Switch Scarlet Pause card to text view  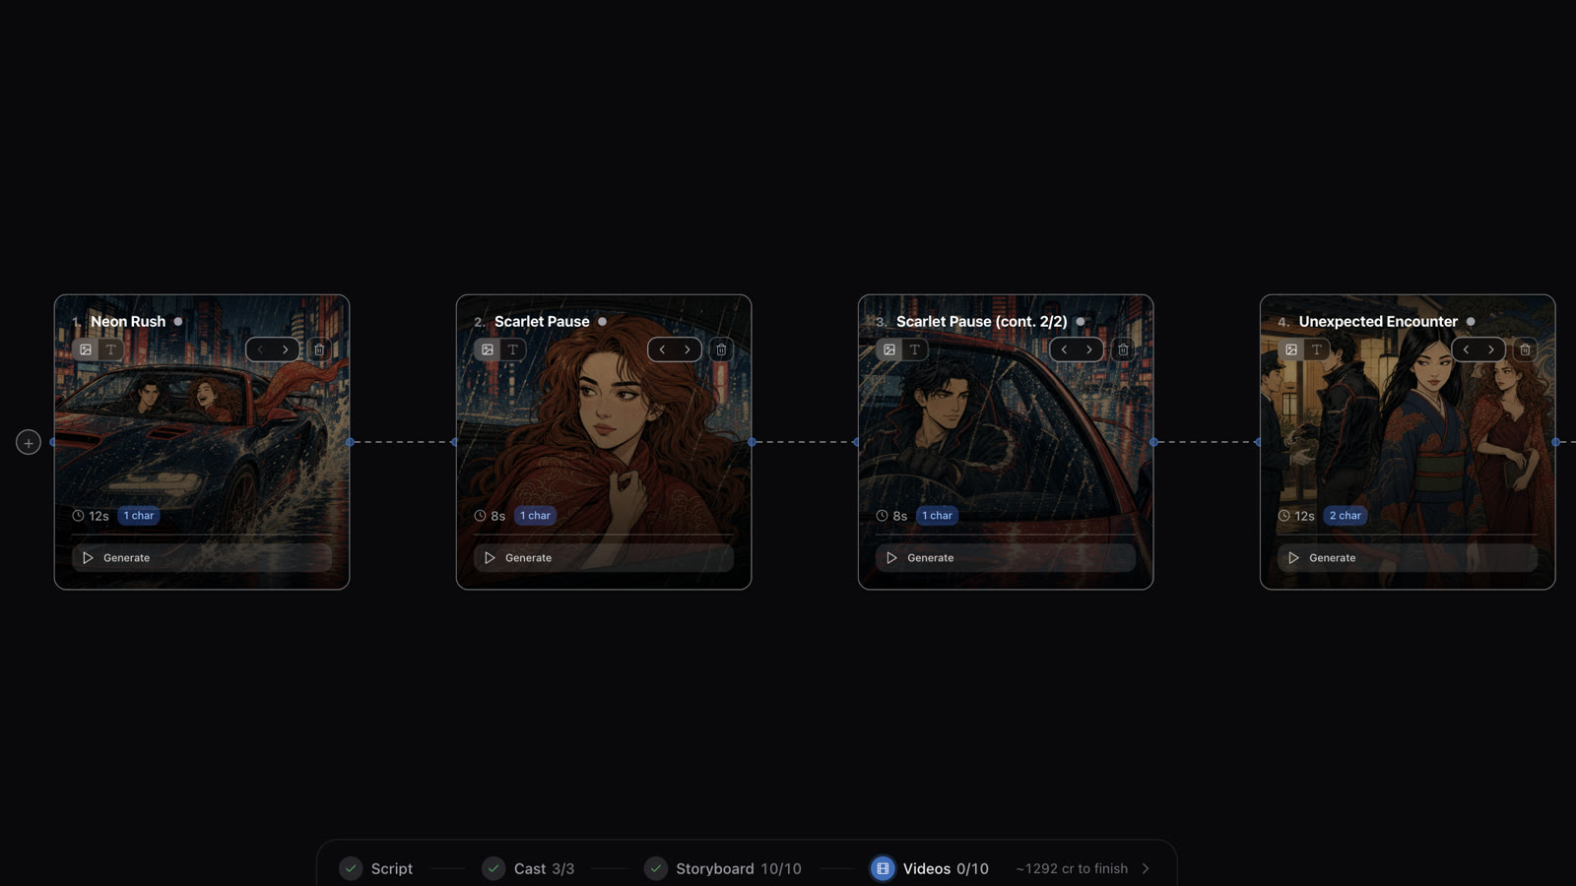coord(513,349)
